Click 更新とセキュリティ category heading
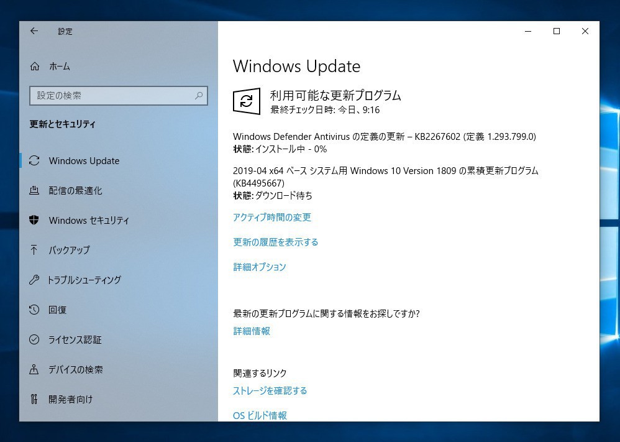The height and width of the screenshot is (442, 620). click(63, 124)
